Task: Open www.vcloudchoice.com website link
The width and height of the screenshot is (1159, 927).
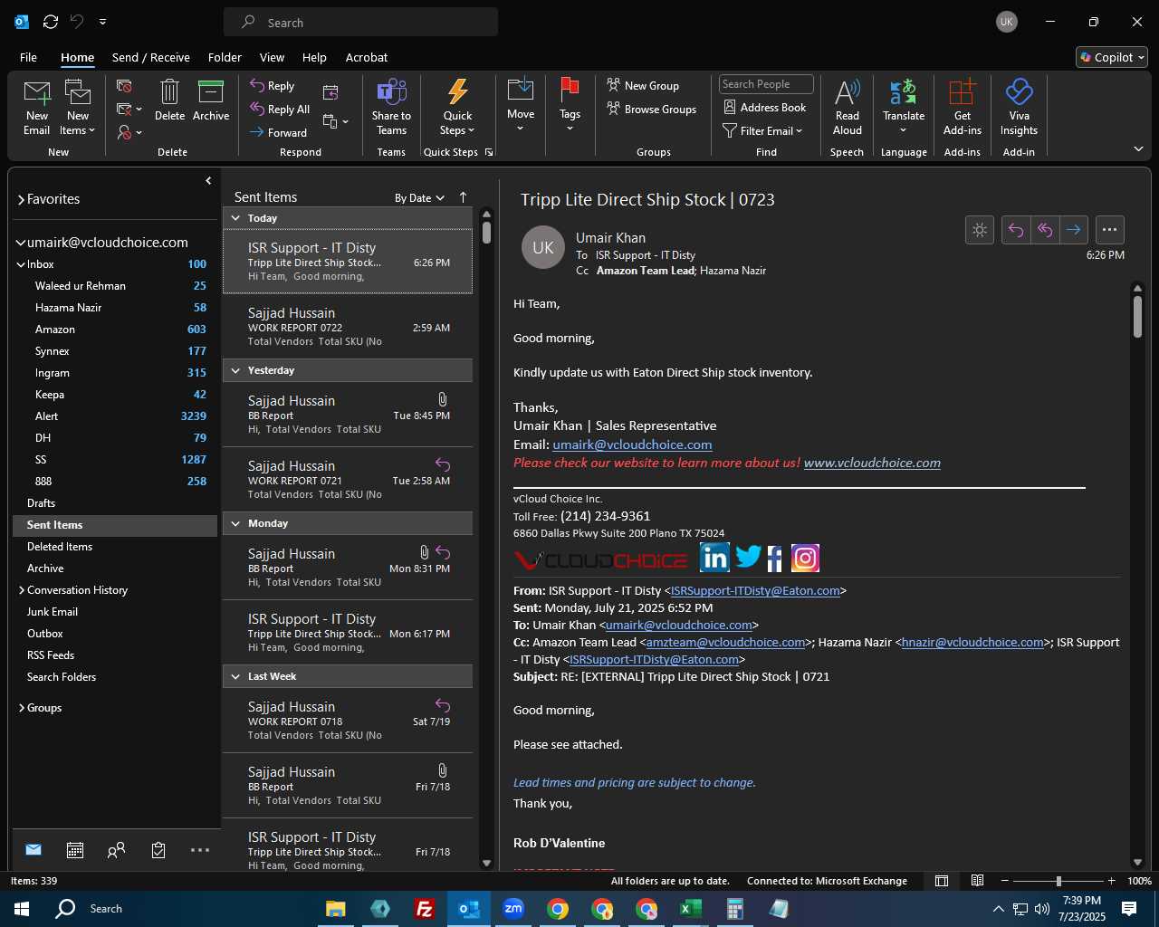Action: (872, 463)
